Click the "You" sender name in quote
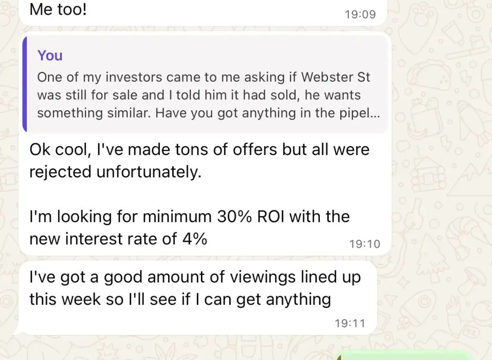492x360 pixels. coord(50,55)
